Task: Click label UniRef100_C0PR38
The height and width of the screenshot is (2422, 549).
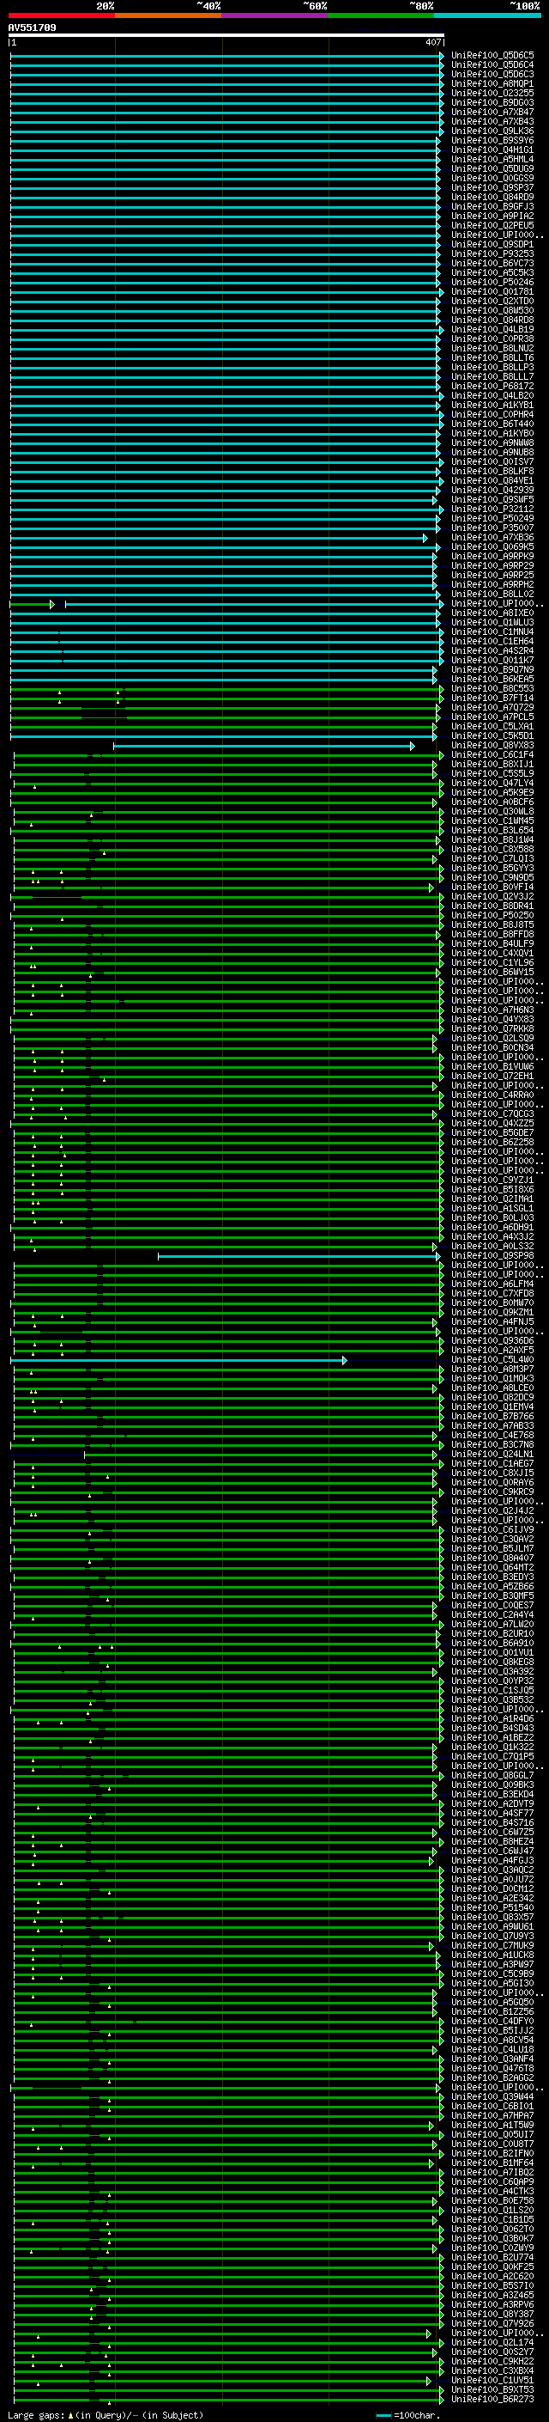Action: [x=492, y=339]
